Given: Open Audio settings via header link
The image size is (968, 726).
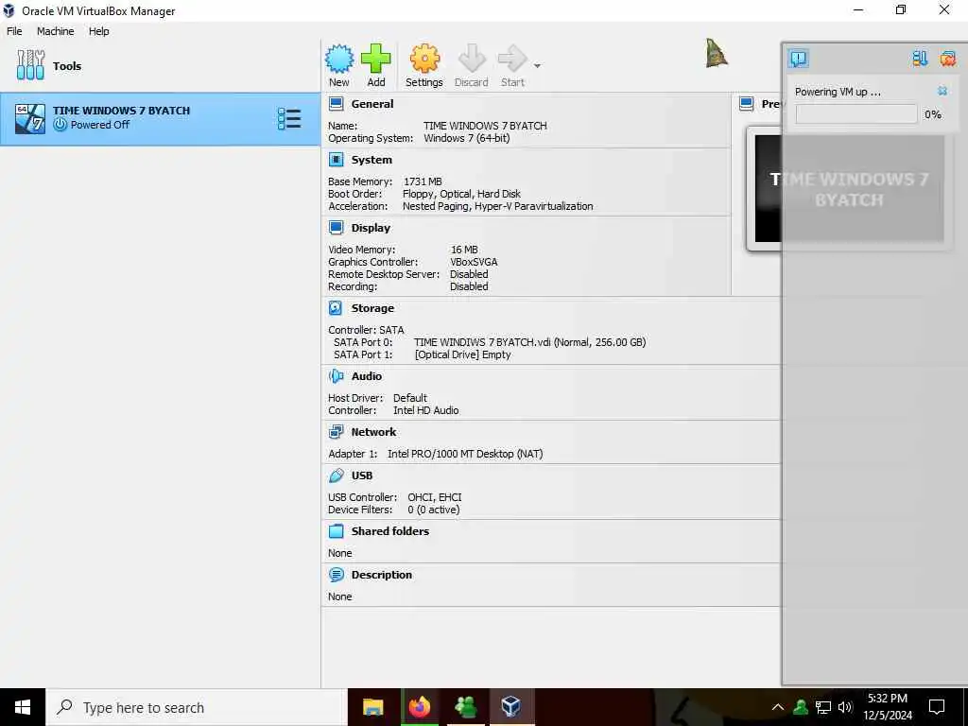Looking at the screenshot, I should (367, 376).
